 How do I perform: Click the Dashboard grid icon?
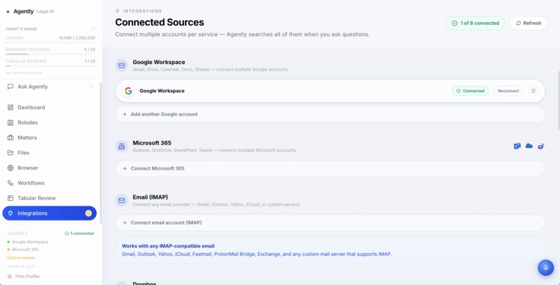tap(10, 108)
